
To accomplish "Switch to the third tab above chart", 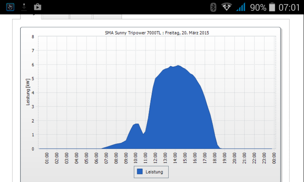I will point(81,16).
